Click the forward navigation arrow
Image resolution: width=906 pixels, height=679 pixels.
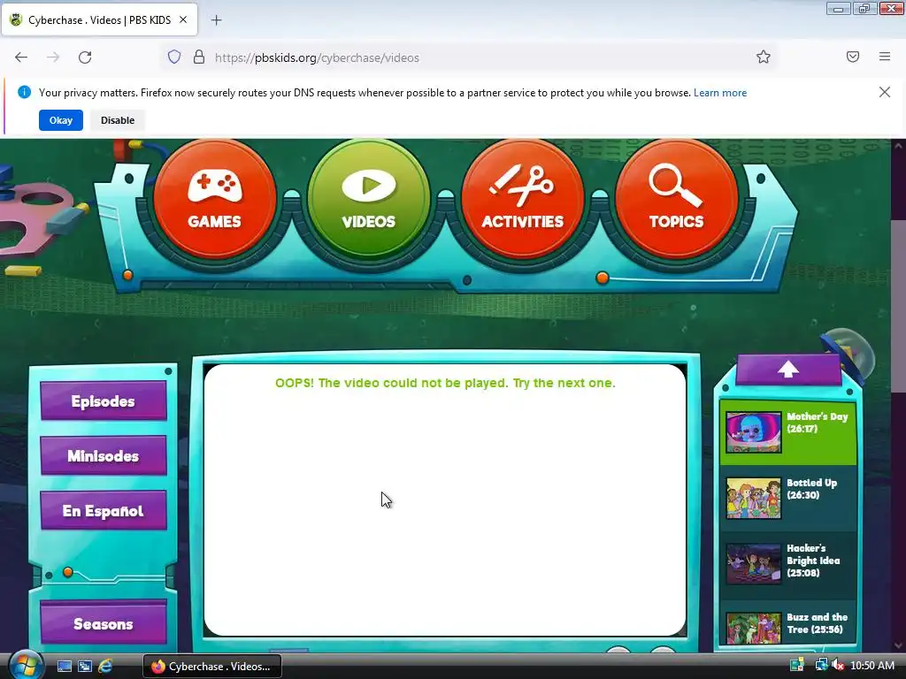coord(53,57)
